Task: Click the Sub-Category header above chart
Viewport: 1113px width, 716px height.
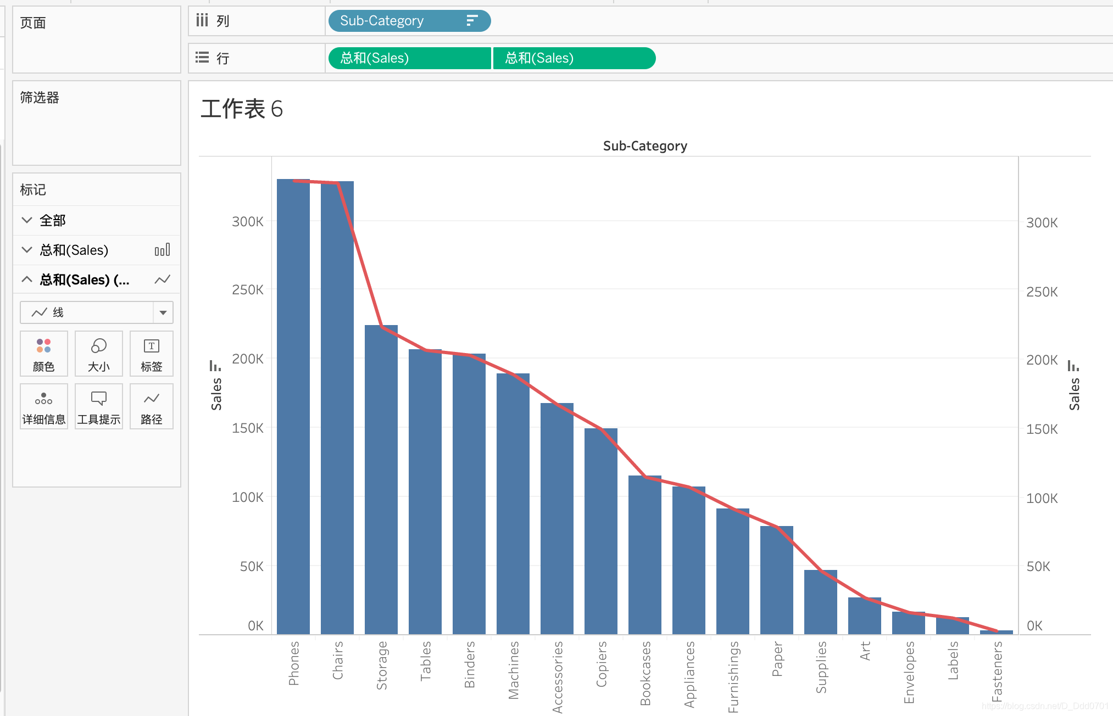Action: click(x=645, y=146)
